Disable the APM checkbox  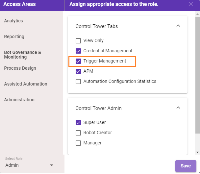tap(78, 71)
